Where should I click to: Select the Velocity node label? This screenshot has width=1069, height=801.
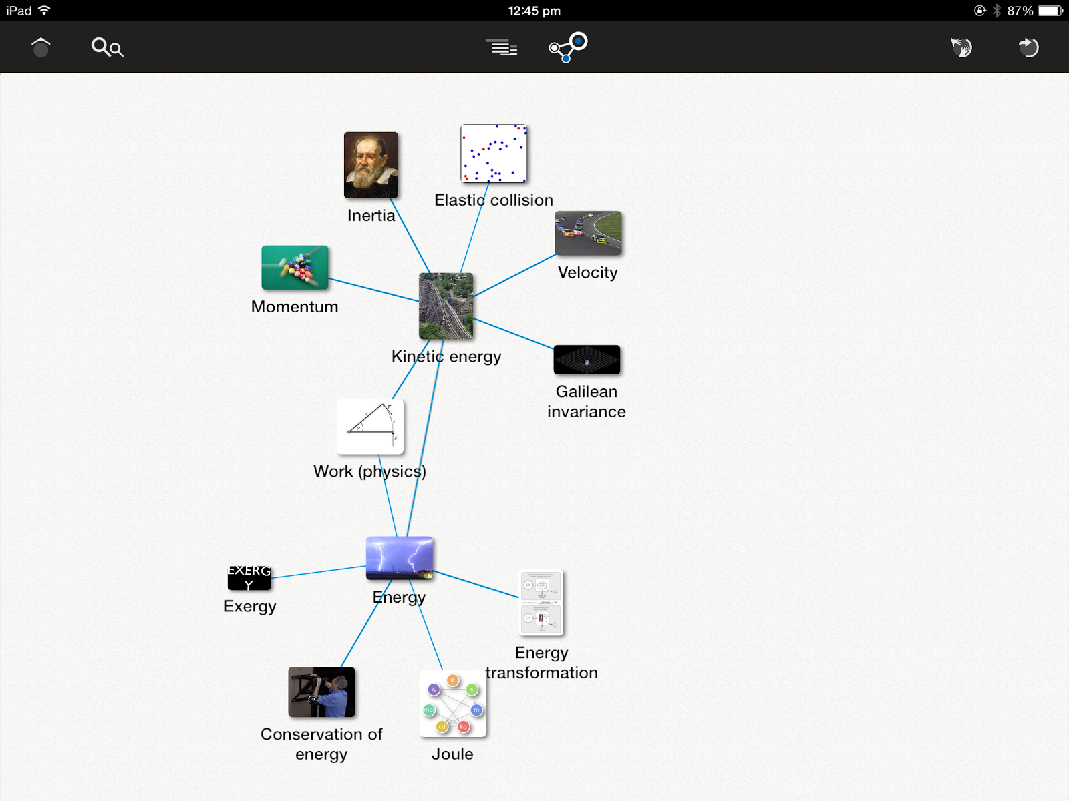click(587, 272)
